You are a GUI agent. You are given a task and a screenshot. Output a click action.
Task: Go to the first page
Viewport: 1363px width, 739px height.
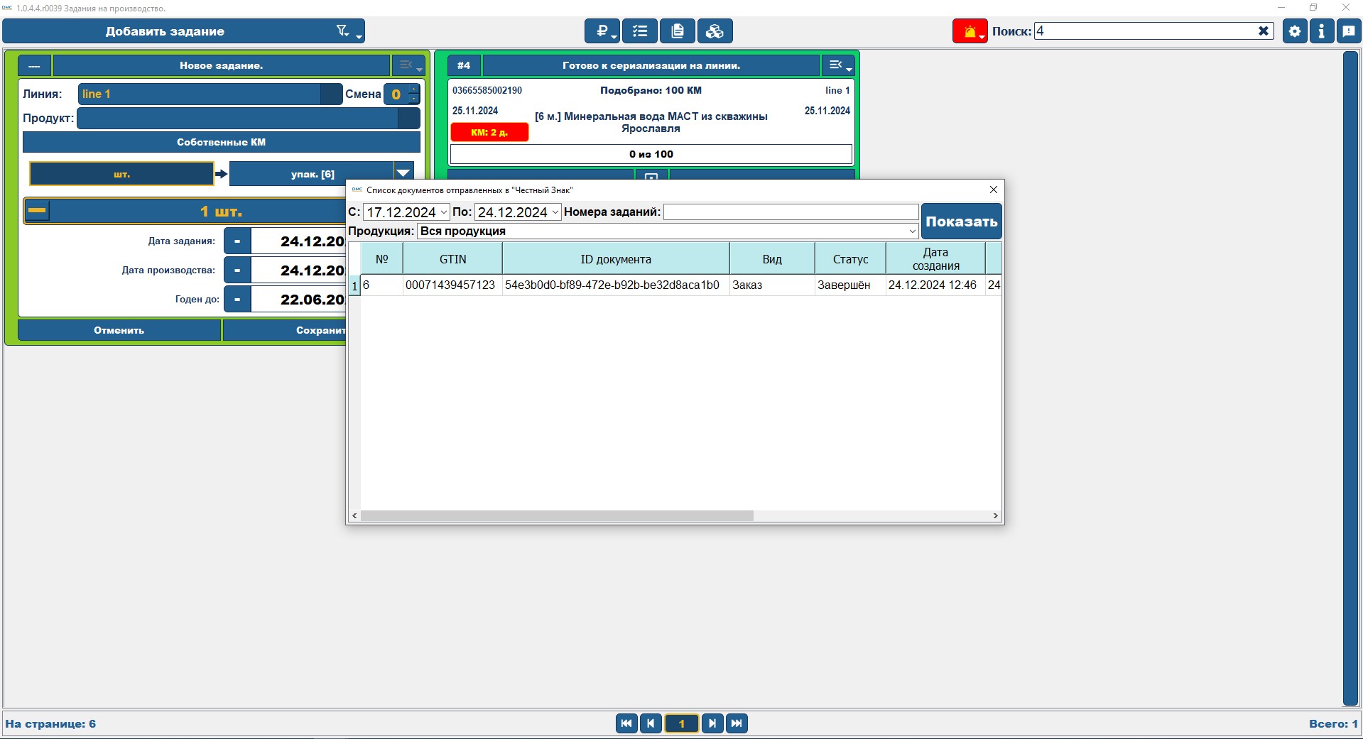click(626, 723)
